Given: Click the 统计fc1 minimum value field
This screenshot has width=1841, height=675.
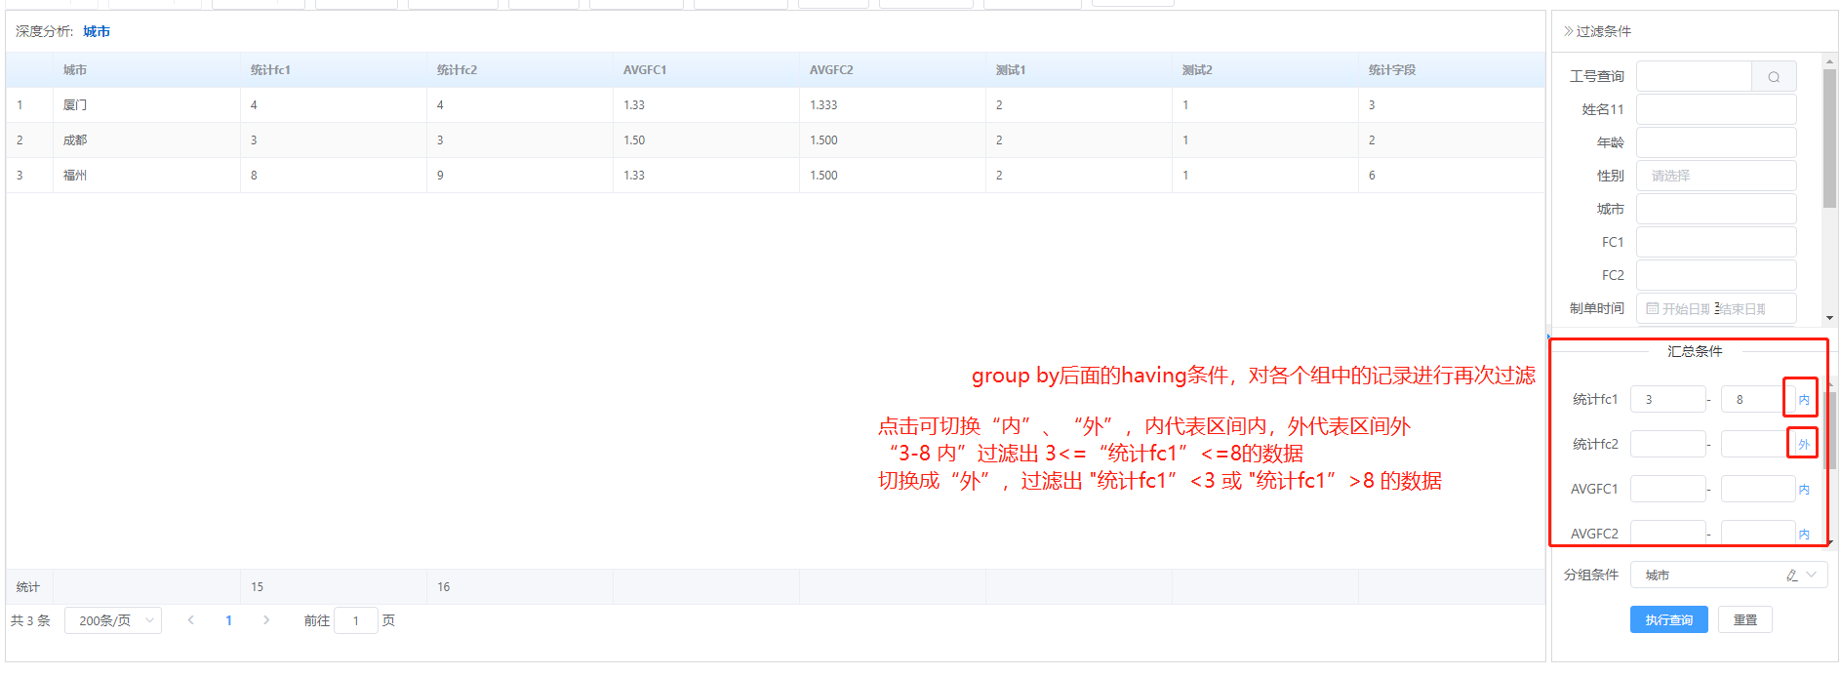Looking at the screenshot, I should pyautogui.click(x=1667, y=400).
